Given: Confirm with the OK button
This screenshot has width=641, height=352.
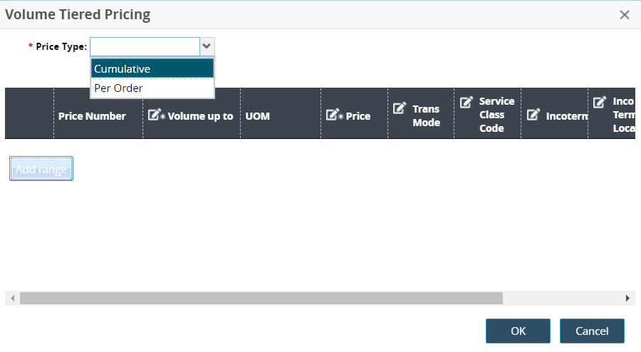Looking at the screenshot, I should [x=518, y=331].
